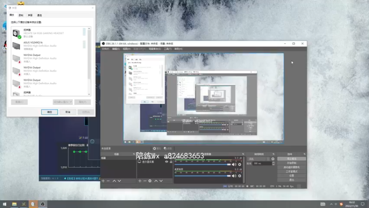Open the 视图(V) menu in OBS
This screenshot has height=208, width=369.
(x=126, y=49)
